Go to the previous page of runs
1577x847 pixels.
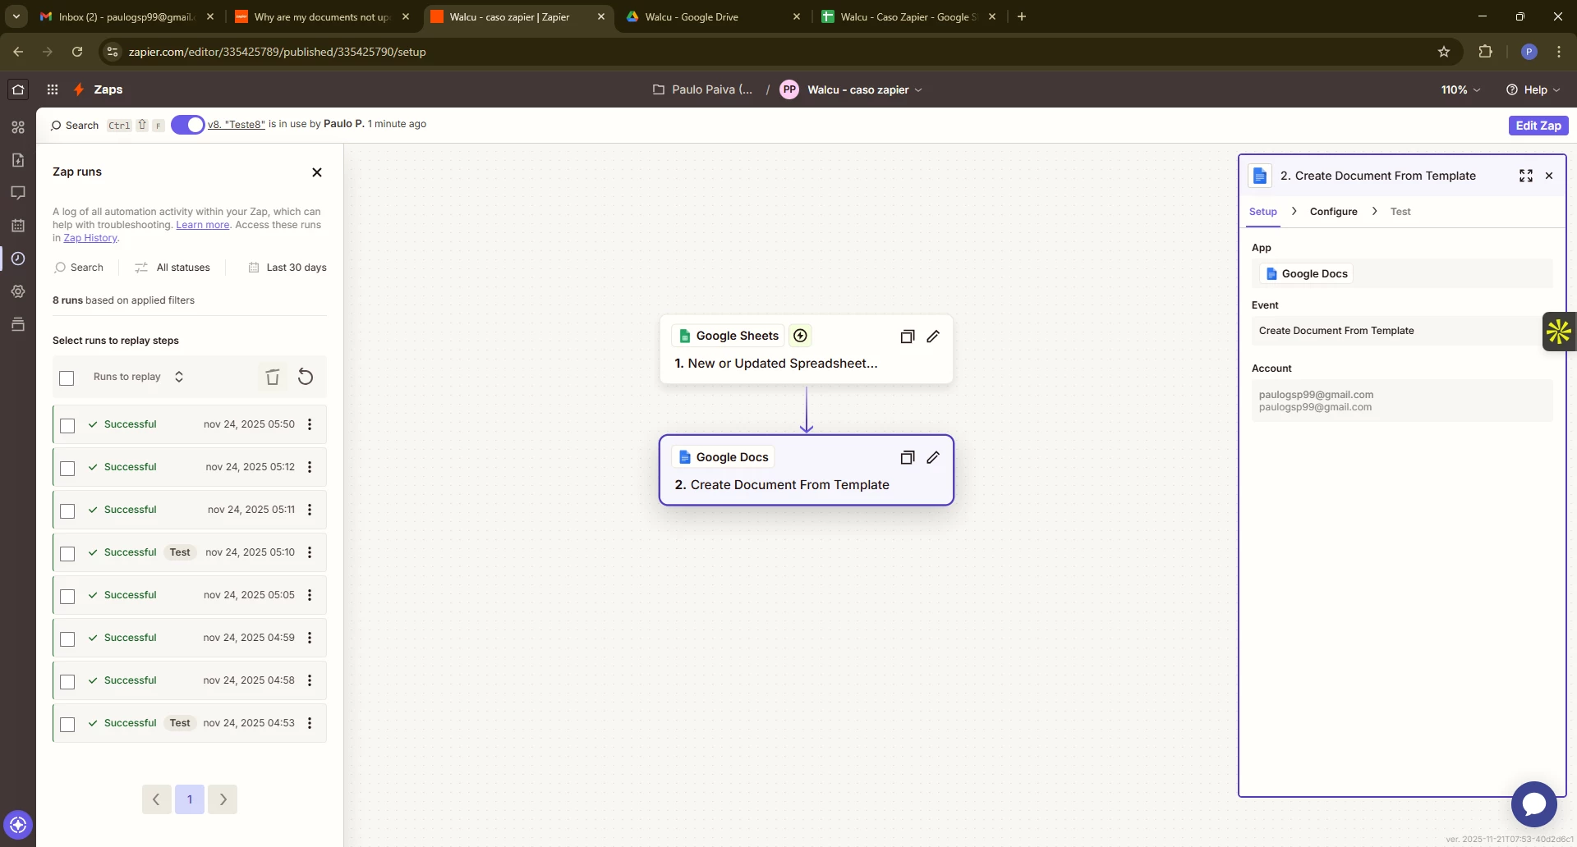tap(156, 799)
